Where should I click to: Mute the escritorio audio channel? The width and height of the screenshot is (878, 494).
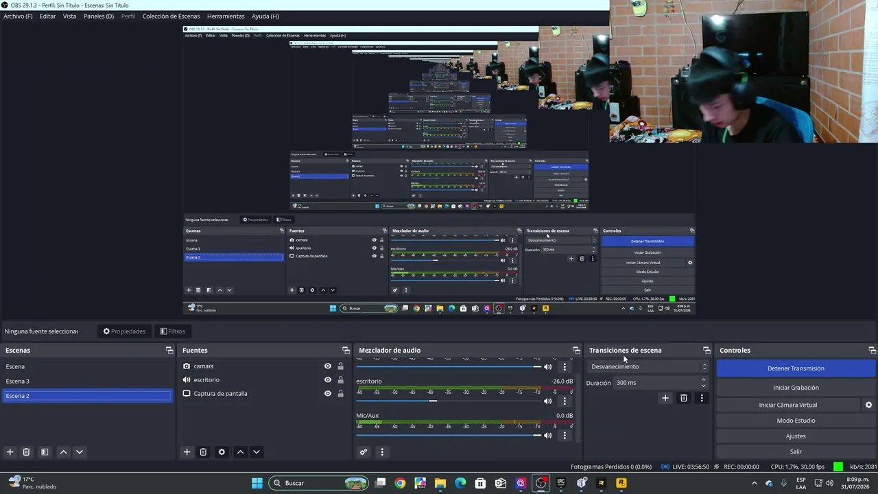[547, 401]
